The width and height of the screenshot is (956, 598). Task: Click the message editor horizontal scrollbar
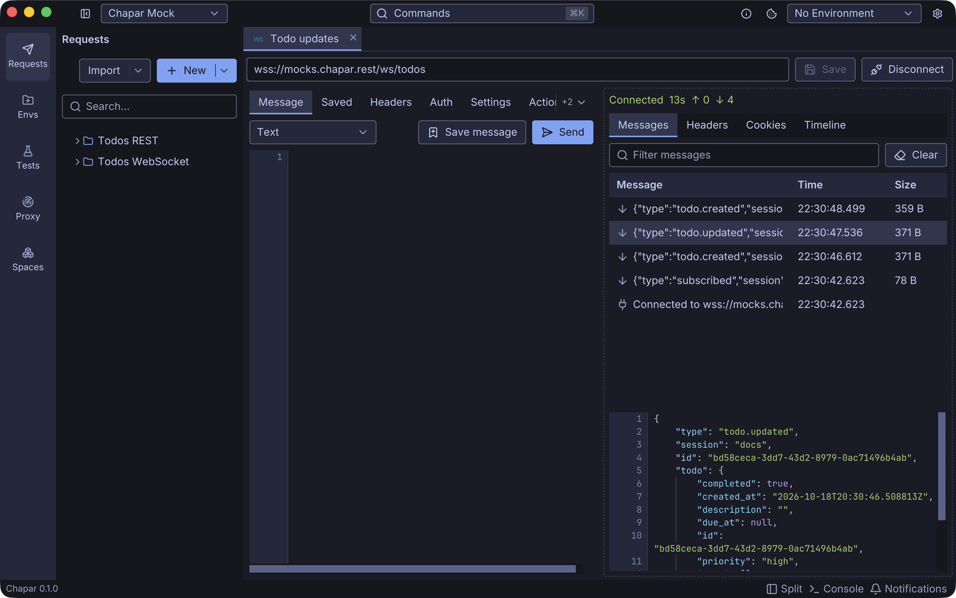412,569
